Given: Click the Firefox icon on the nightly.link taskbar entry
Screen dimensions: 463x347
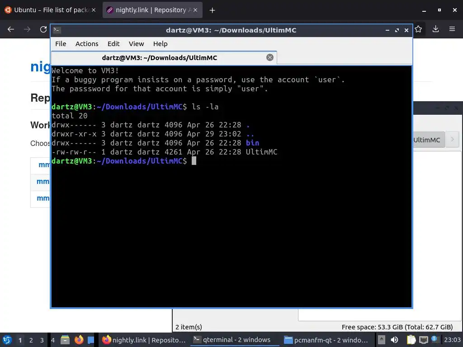Looking at the screenshot, I should coord(106,340).
